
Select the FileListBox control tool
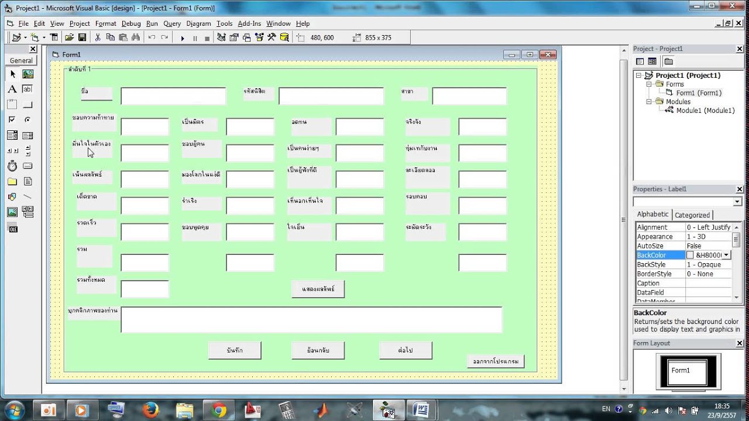click(x=28, y=181)
